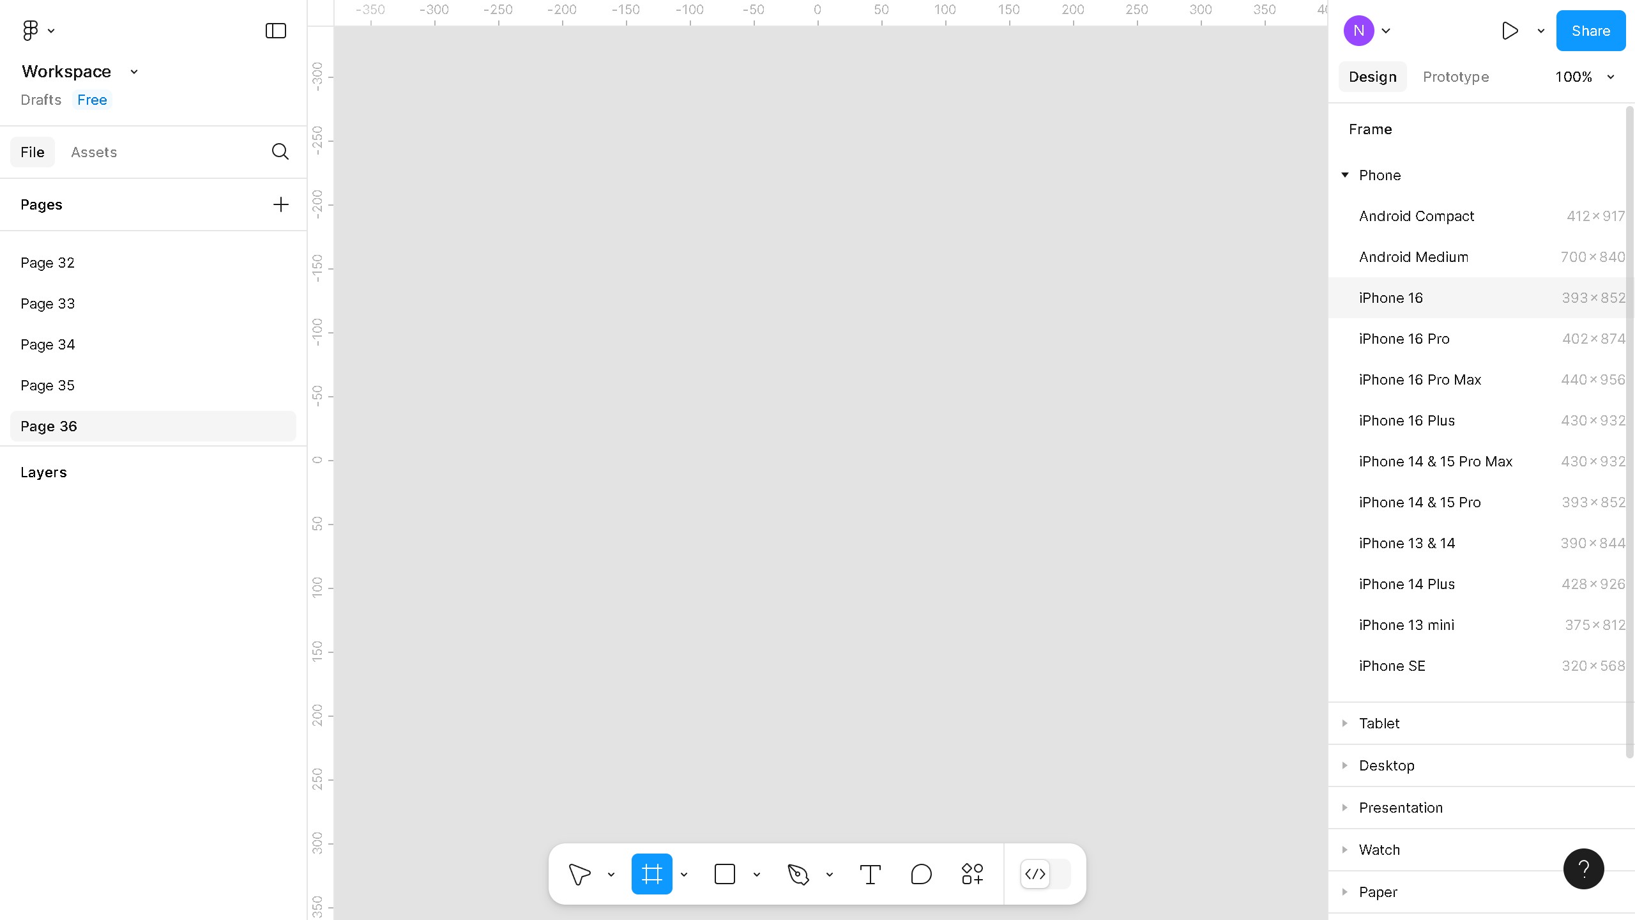Viewport: 1635px width, 920px height.
Task: Select the Comment tool
Action: (x=921, y=874)
